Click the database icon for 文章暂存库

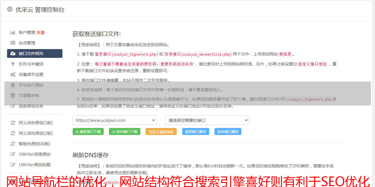click(x=13, y=96)
